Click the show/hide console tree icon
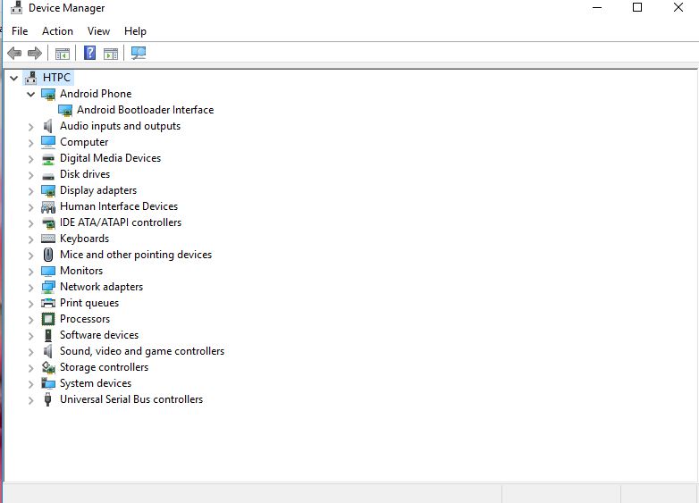The width and height of the screenshot is (699, 503). [x=62, y=54]
